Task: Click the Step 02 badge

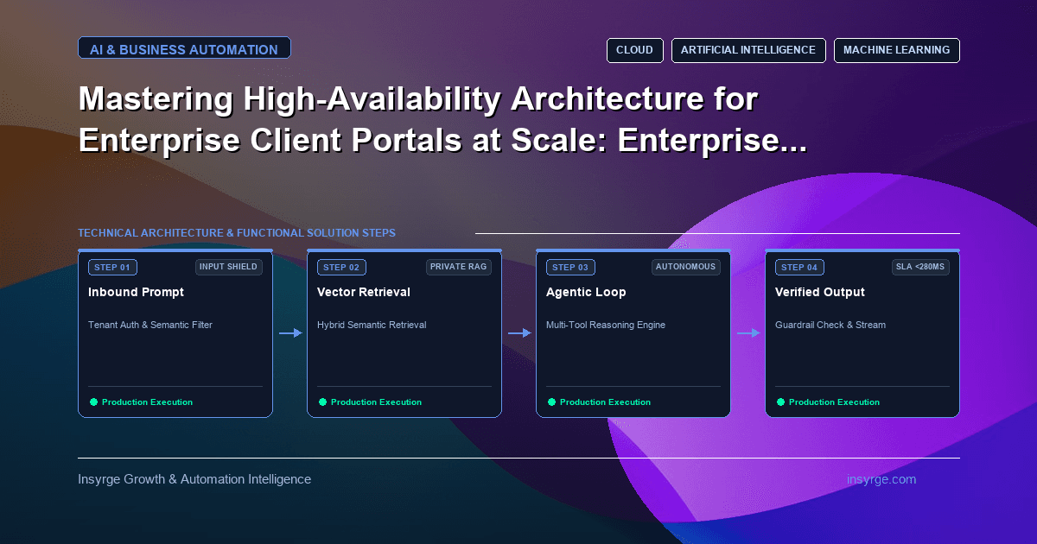Action: tap(341, 267)
